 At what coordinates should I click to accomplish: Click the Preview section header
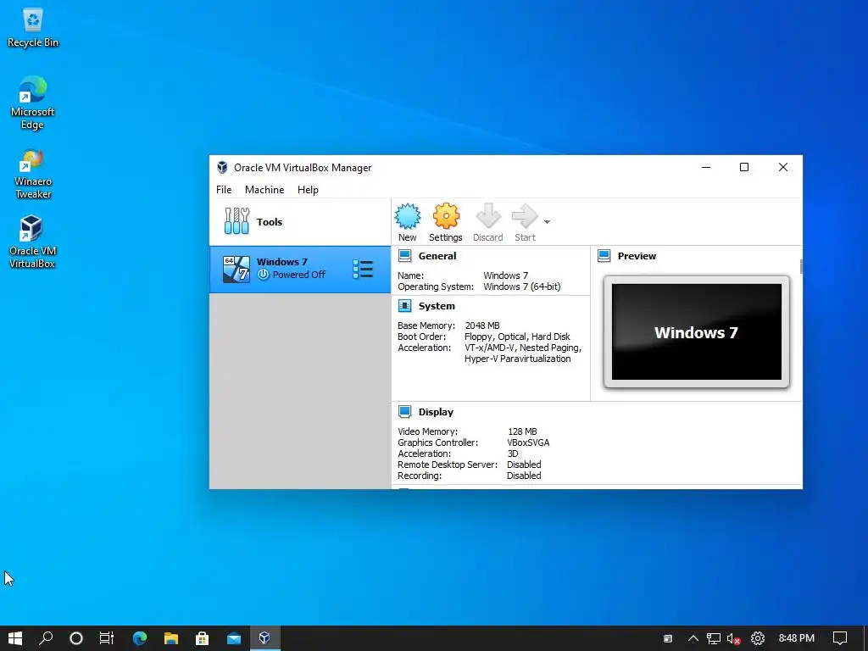(637, 256)
